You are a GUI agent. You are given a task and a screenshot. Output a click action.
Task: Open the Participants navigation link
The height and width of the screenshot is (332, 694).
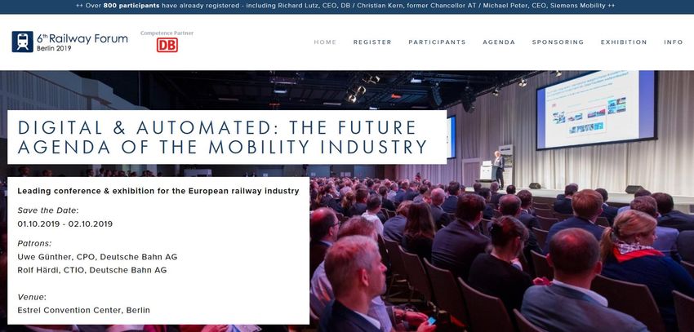(437, 42)
